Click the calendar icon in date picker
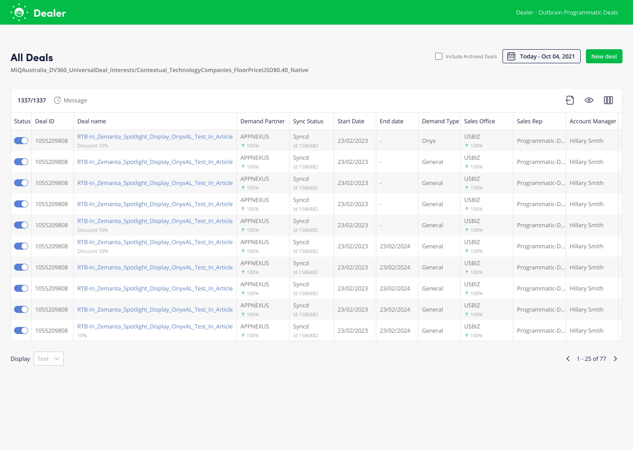The width and height of the screenshot is (633, 450). click(x=511, y=56)
